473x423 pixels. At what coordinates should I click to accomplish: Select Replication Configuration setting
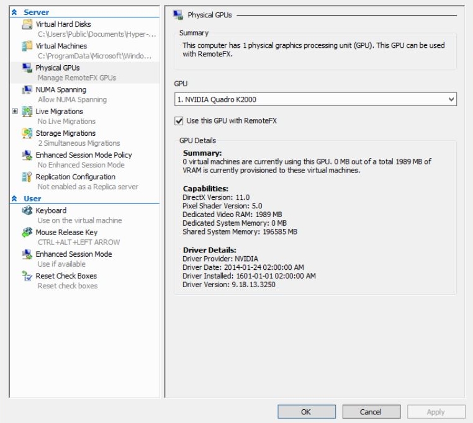coord(75,177)
